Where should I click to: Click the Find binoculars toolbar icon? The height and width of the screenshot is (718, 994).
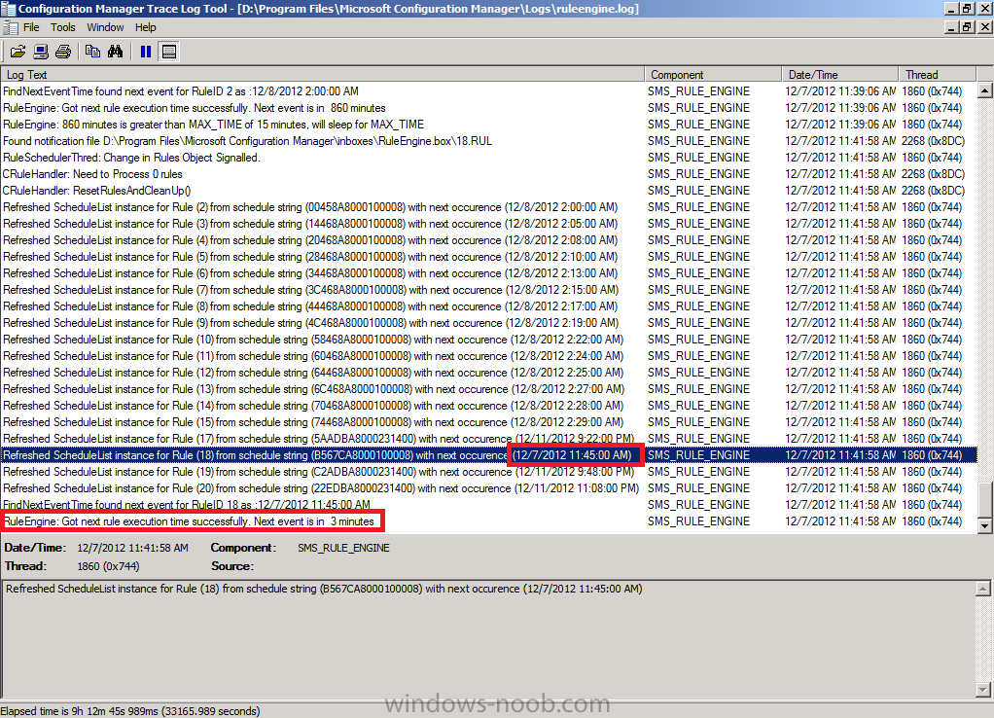(116, 52)
